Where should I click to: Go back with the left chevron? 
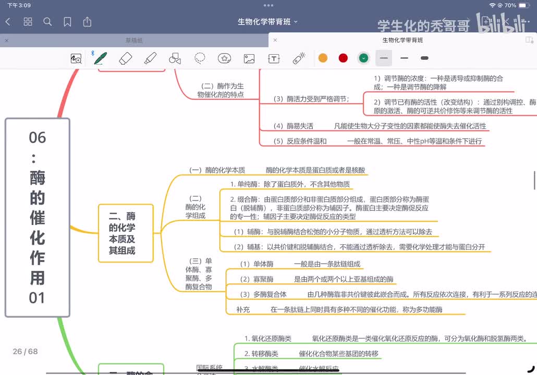coord(8,22)
